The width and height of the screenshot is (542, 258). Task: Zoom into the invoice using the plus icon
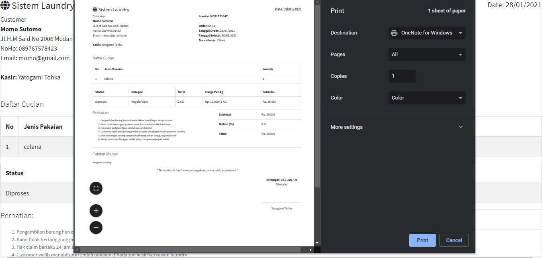tap(96, 210)
